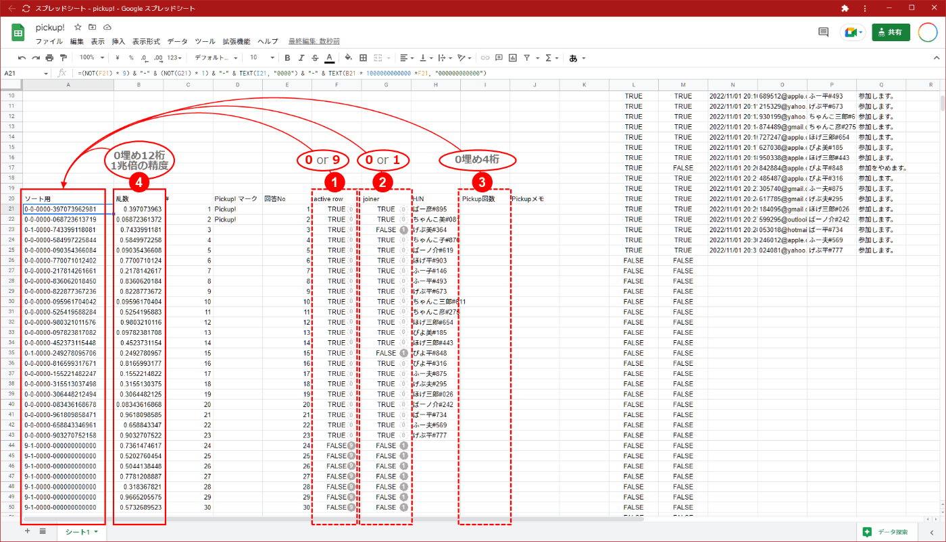Open the zoom level dropdown
Viewport: 946px width, 542px height.
pyautogui.click(x=92, y=58)
